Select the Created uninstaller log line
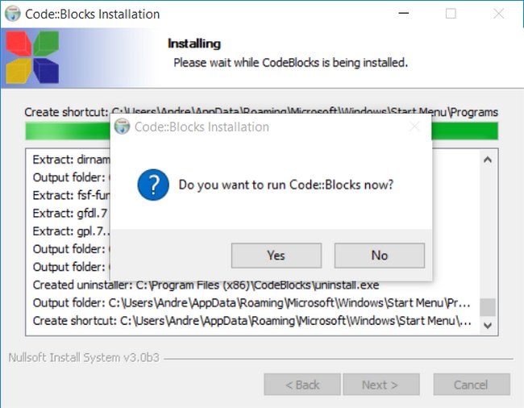This screenshot has width=524, height=408. point(206,285)
